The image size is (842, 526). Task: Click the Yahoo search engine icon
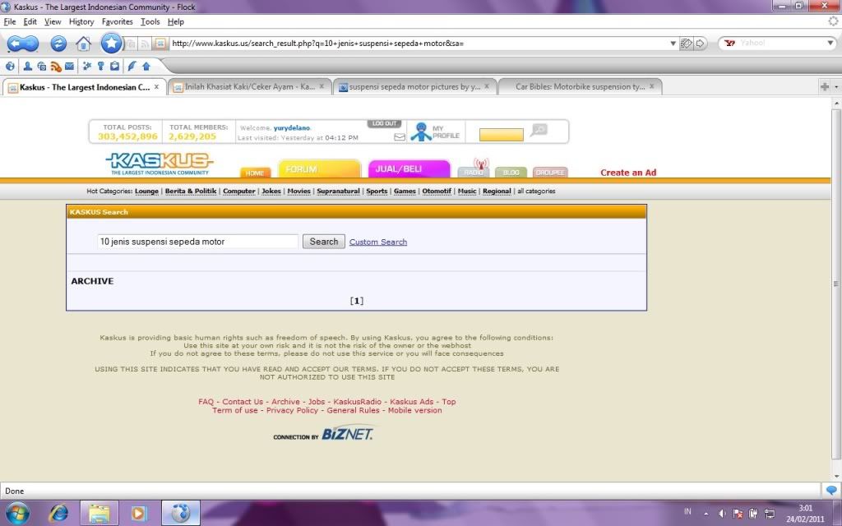click(x=730, y=43)
